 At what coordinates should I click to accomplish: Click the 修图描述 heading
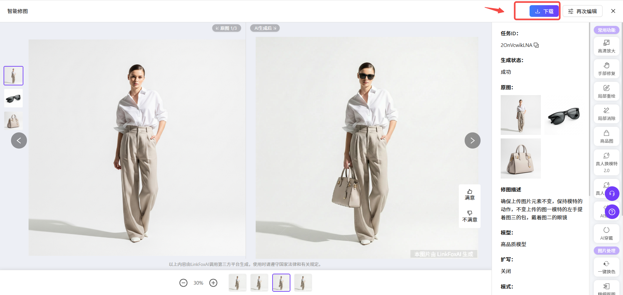point(511,190)
